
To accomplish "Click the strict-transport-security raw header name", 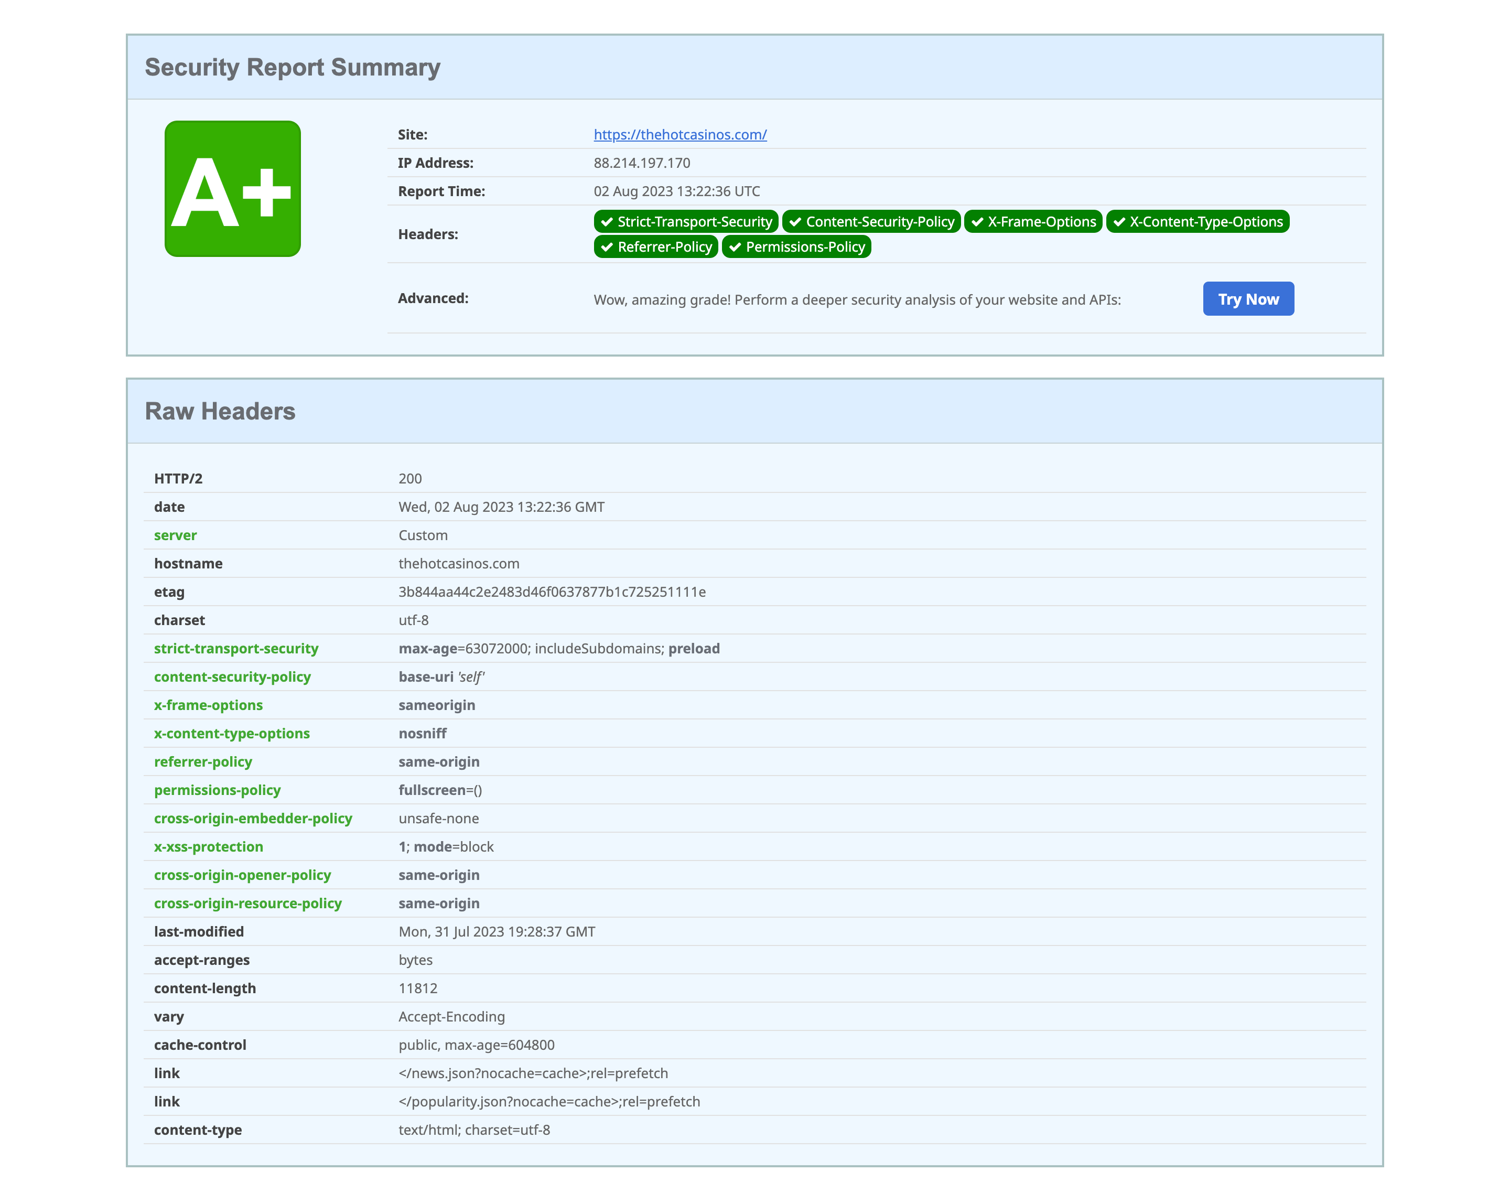I will pos(236,649).
